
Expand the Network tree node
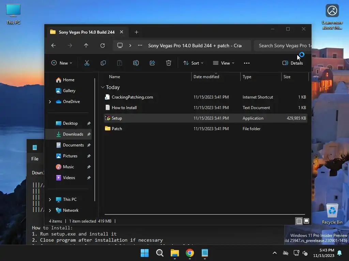[x=50, y=210]
